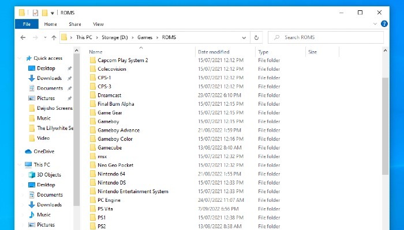Switch to the View ribbon tab
This screenshot has height=230, width=404.
click(98, 24)
